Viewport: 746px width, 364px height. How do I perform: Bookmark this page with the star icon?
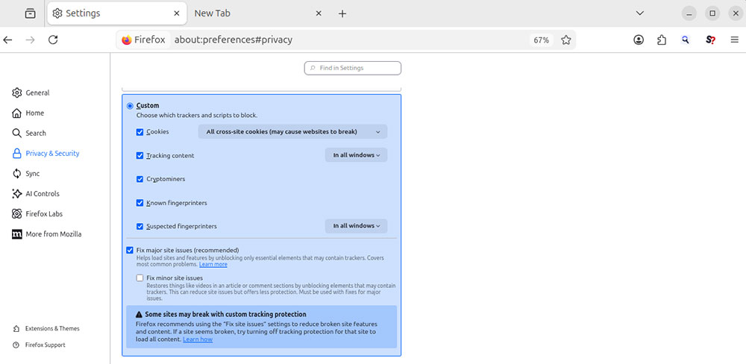coord(565,40)
